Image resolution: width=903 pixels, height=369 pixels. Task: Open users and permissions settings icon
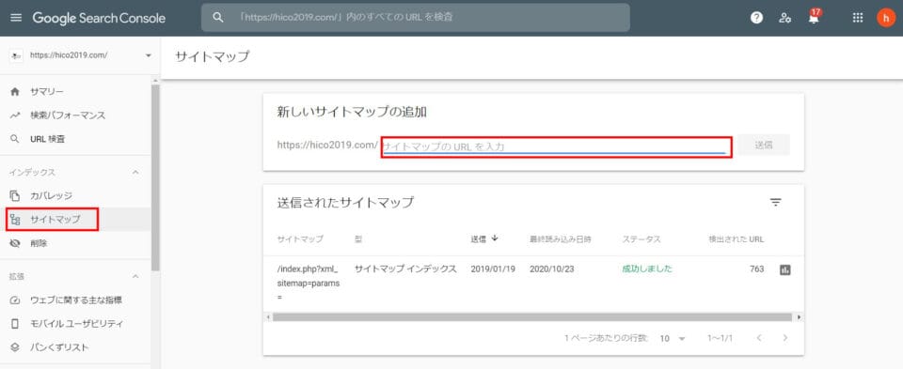[784, 18]
